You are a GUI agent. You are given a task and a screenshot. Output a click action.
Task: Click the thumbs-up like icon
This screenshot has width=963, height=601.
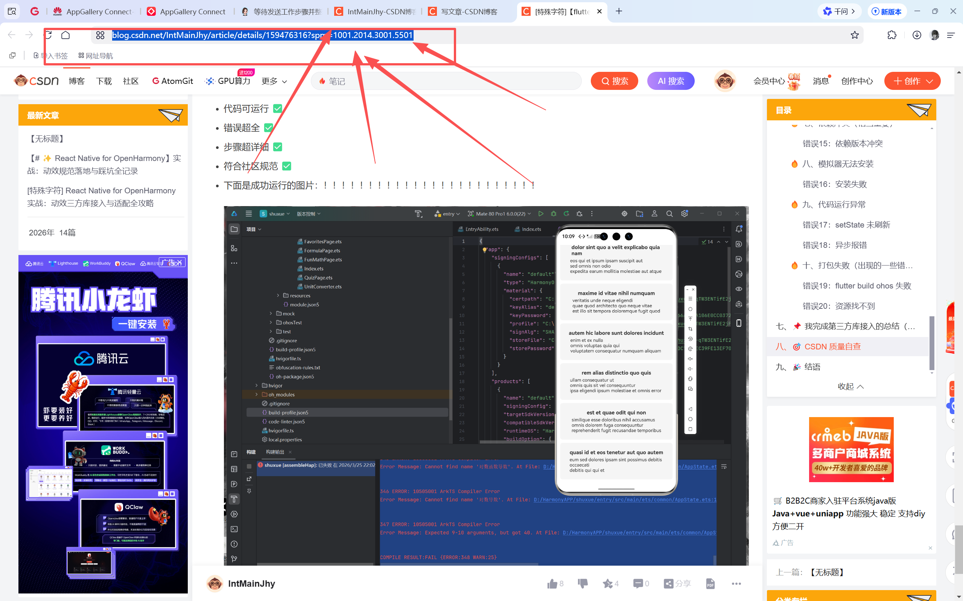pos(552,583)
